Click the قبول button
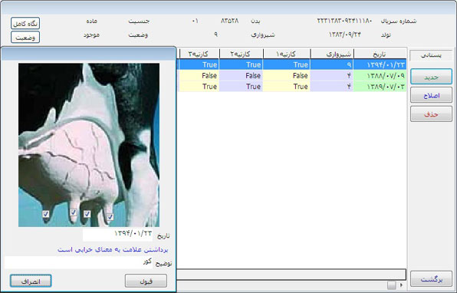The height and width of the screenshot is (293, 457). click(x=146, y=281)
